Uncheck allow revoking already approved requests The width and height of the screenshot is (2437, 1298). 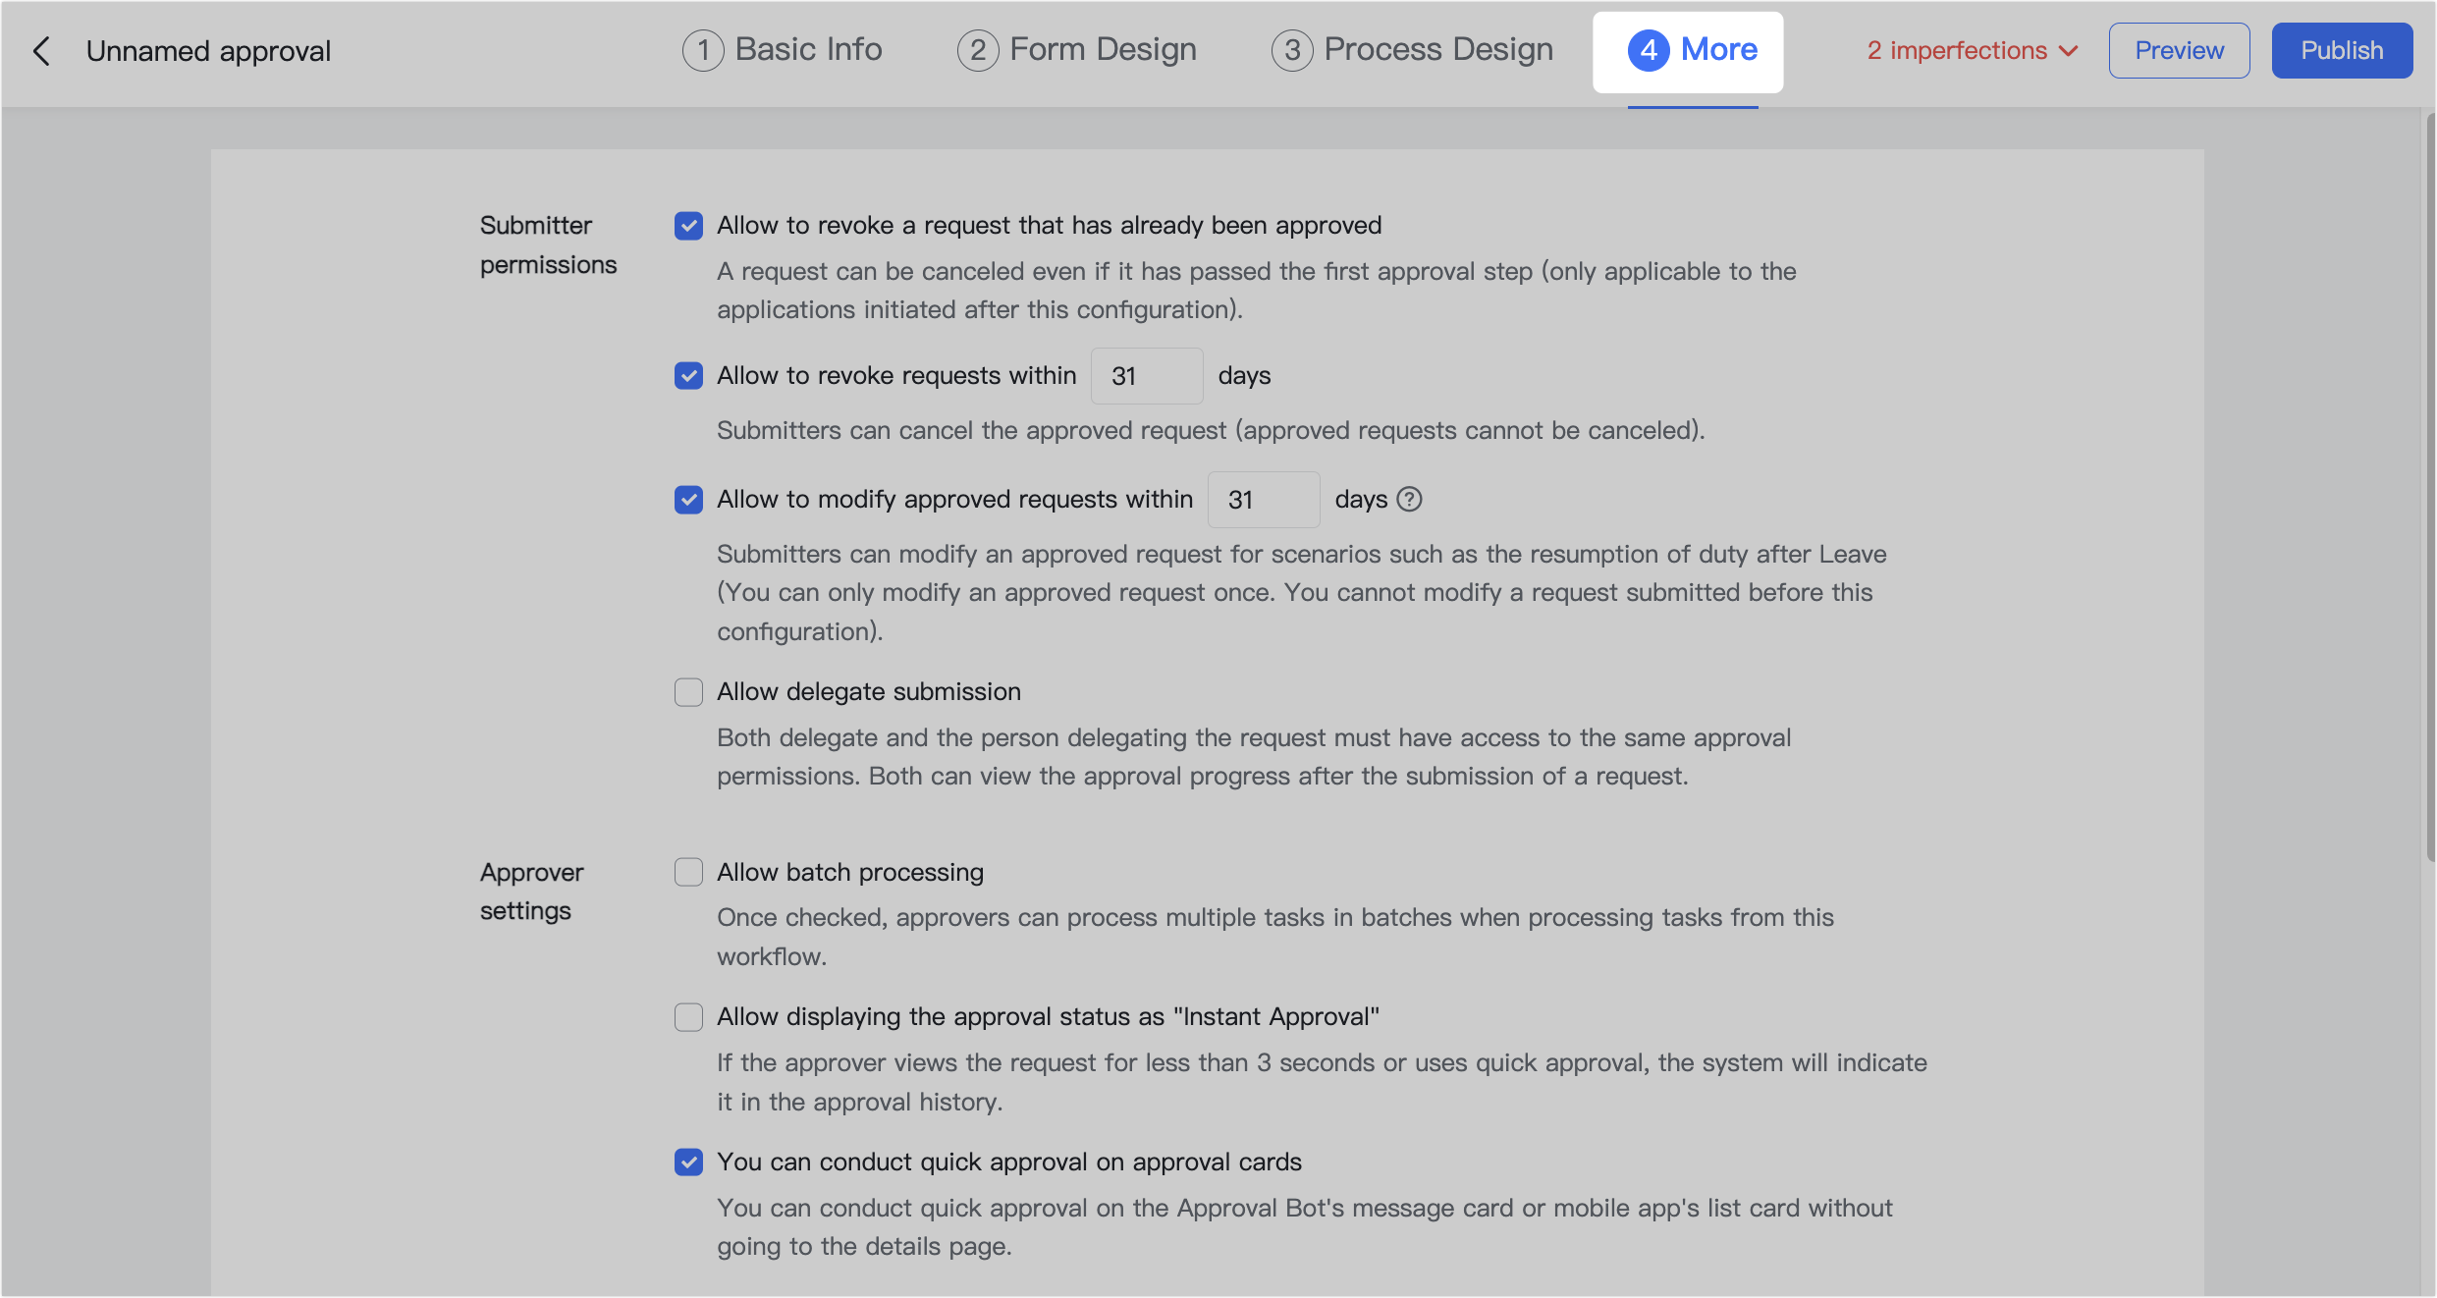click(688, 225)
